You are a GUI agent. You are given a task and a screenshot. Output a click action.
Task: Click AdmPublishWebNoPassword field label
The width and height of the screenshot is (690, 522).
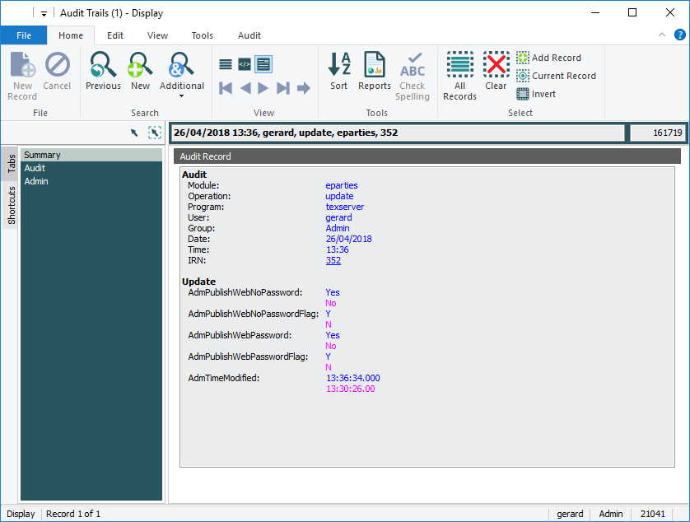click(245, 292)
